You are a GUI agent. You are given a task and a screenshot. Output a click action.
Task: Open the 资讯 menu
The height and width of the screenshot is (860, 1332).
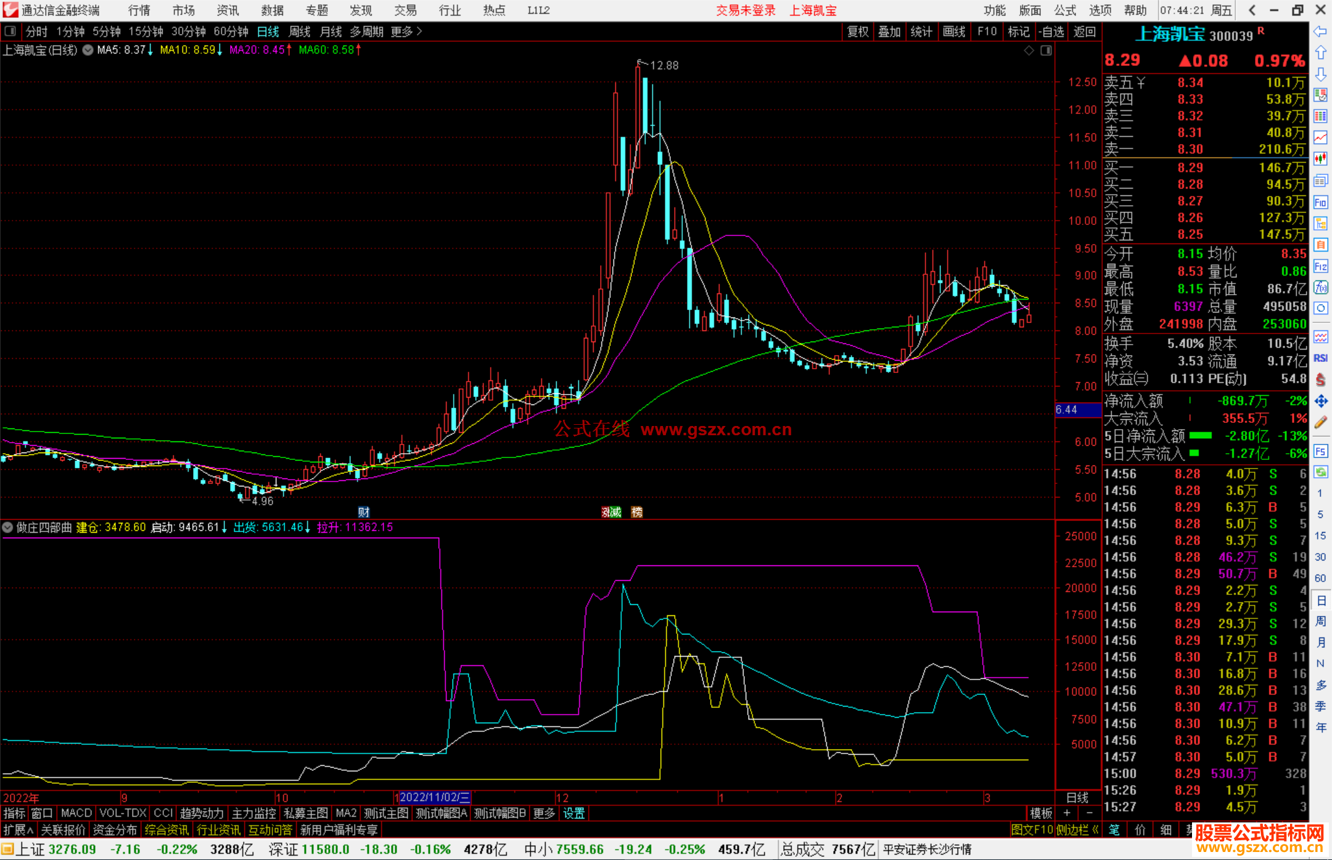coord(228,10)
